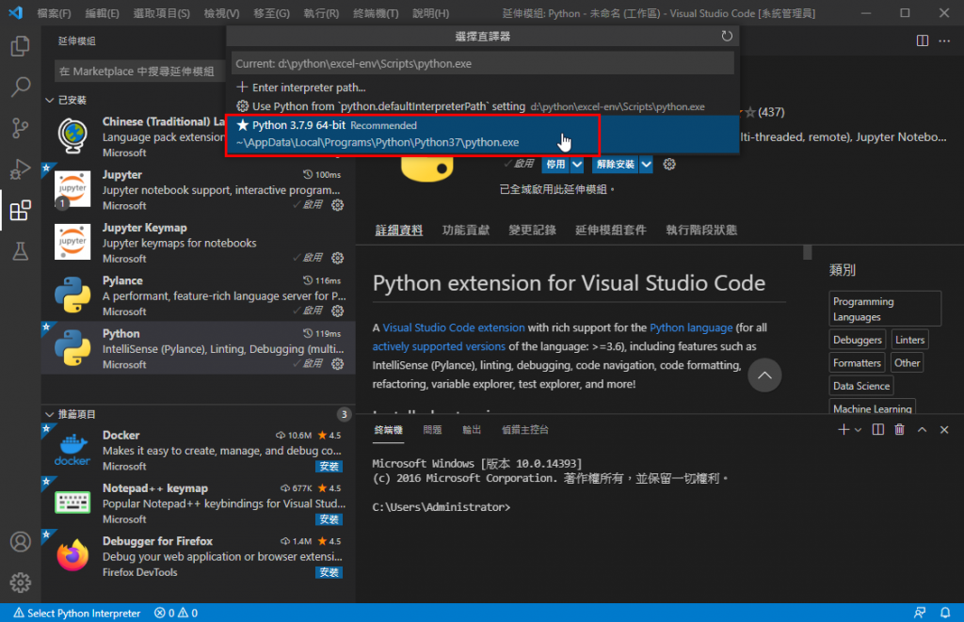This screenshot has width=964, height=622.
Task: Click Select Python Interpreter in status bar
Action: pos(77,613)
